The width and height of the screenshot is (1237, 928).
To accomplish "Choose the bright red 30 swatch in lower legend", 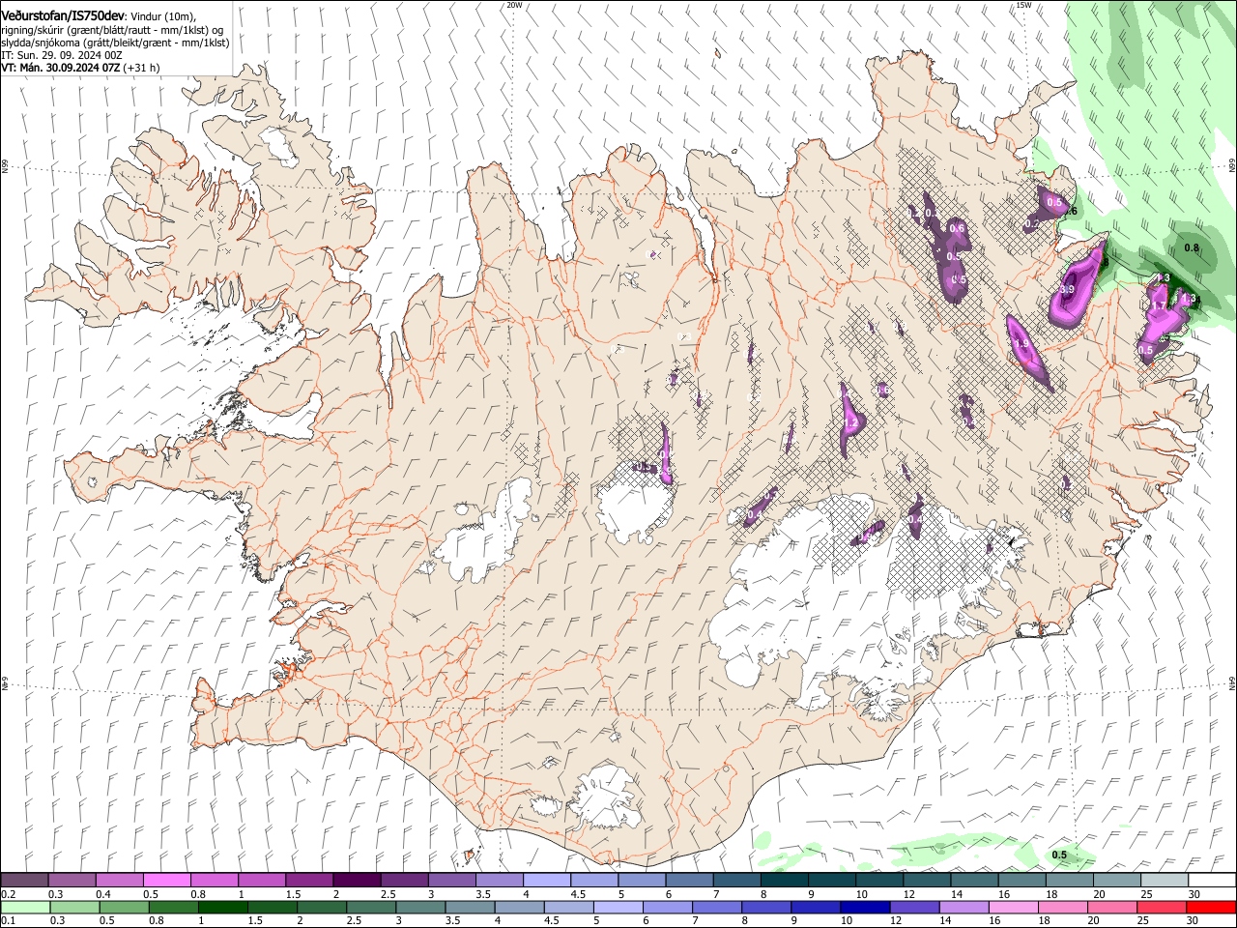I will point(1211,907).
